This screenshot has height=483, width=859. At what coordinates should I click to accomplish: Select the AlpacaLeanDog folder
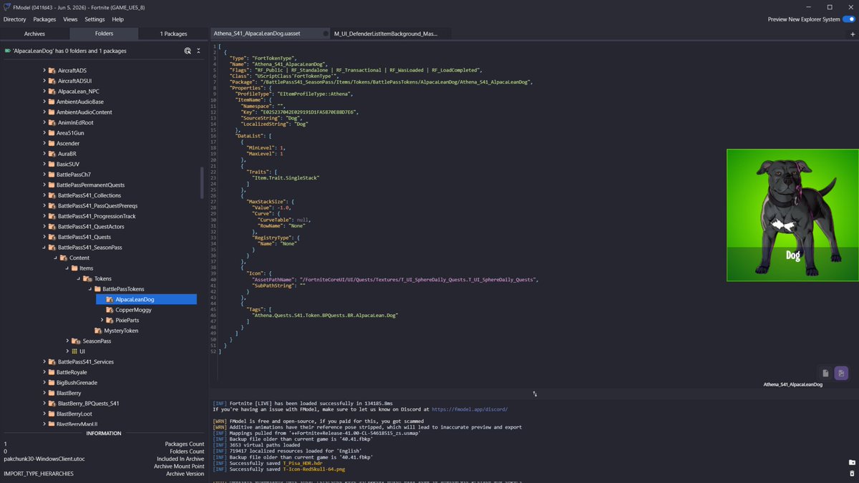146,299
